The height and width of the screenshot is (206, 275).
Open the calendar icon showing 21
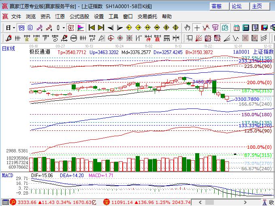[237, 28]
